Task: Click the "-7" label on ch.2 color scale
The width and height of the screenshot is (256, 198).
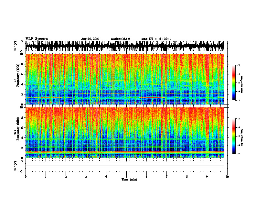Action: pyautogui.click(x=239, y=154)
